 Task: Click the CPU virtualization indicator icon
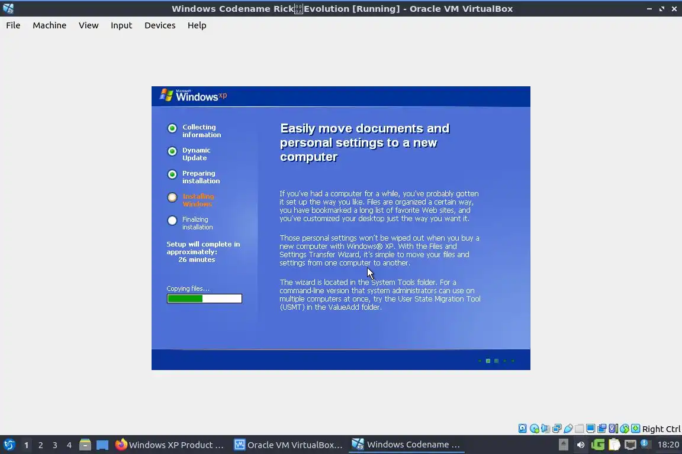click(x=613, y=429)
